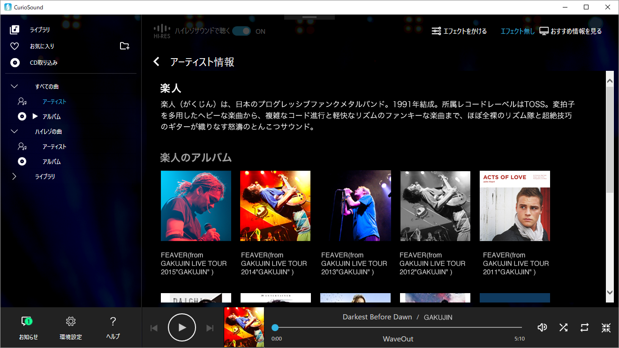Click エフェクト無し effect status
Screen dimensions: 619x348
click(517, 31)
